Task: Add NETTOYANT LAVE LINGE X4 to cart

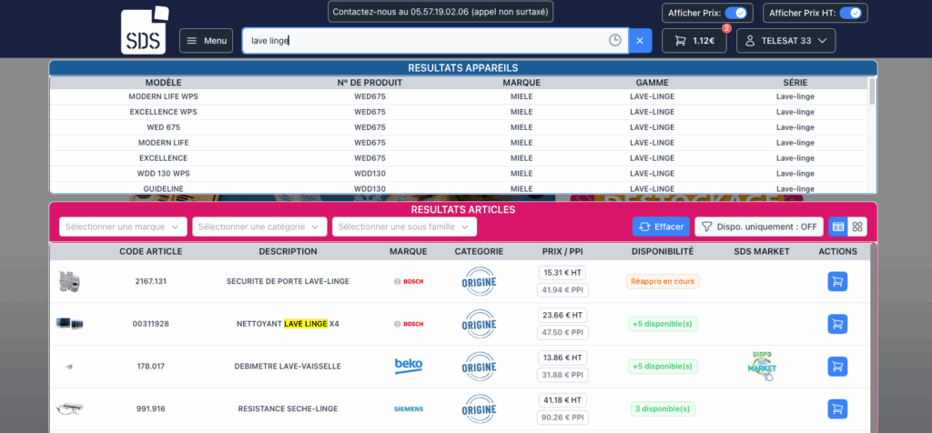Action: (837, 325)
